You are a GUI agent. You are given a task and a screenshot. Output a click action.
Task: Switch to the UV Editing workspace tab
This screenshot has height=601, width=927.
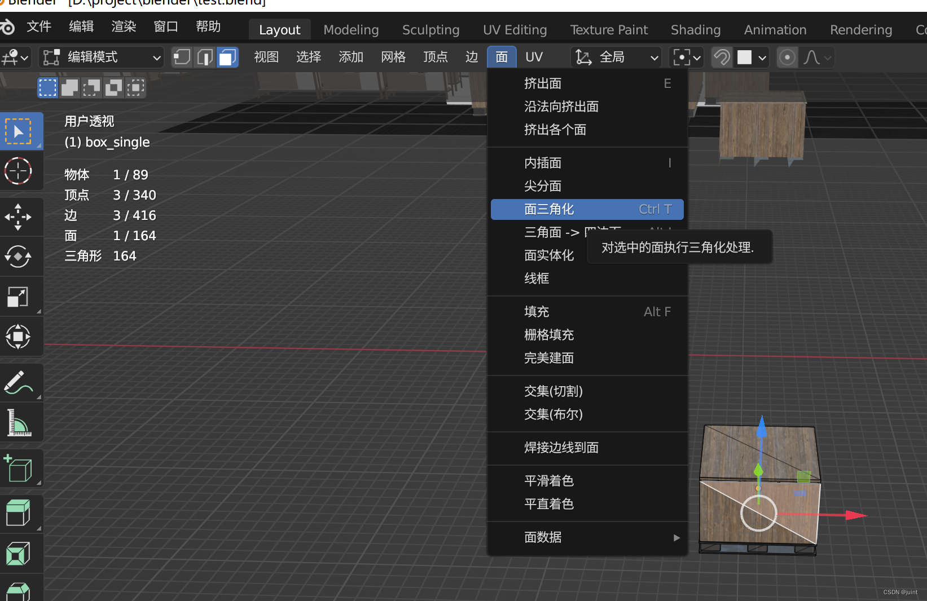pos(515,29)
